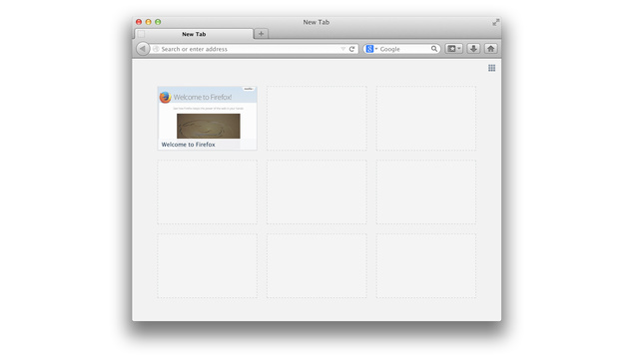Click the empty tile next to Welcome to Firefox

click(x=317, y=118)
